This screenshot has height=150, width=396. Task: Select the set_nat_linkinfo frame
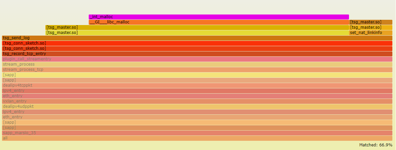pyautogui.click(x=371, y=33)
